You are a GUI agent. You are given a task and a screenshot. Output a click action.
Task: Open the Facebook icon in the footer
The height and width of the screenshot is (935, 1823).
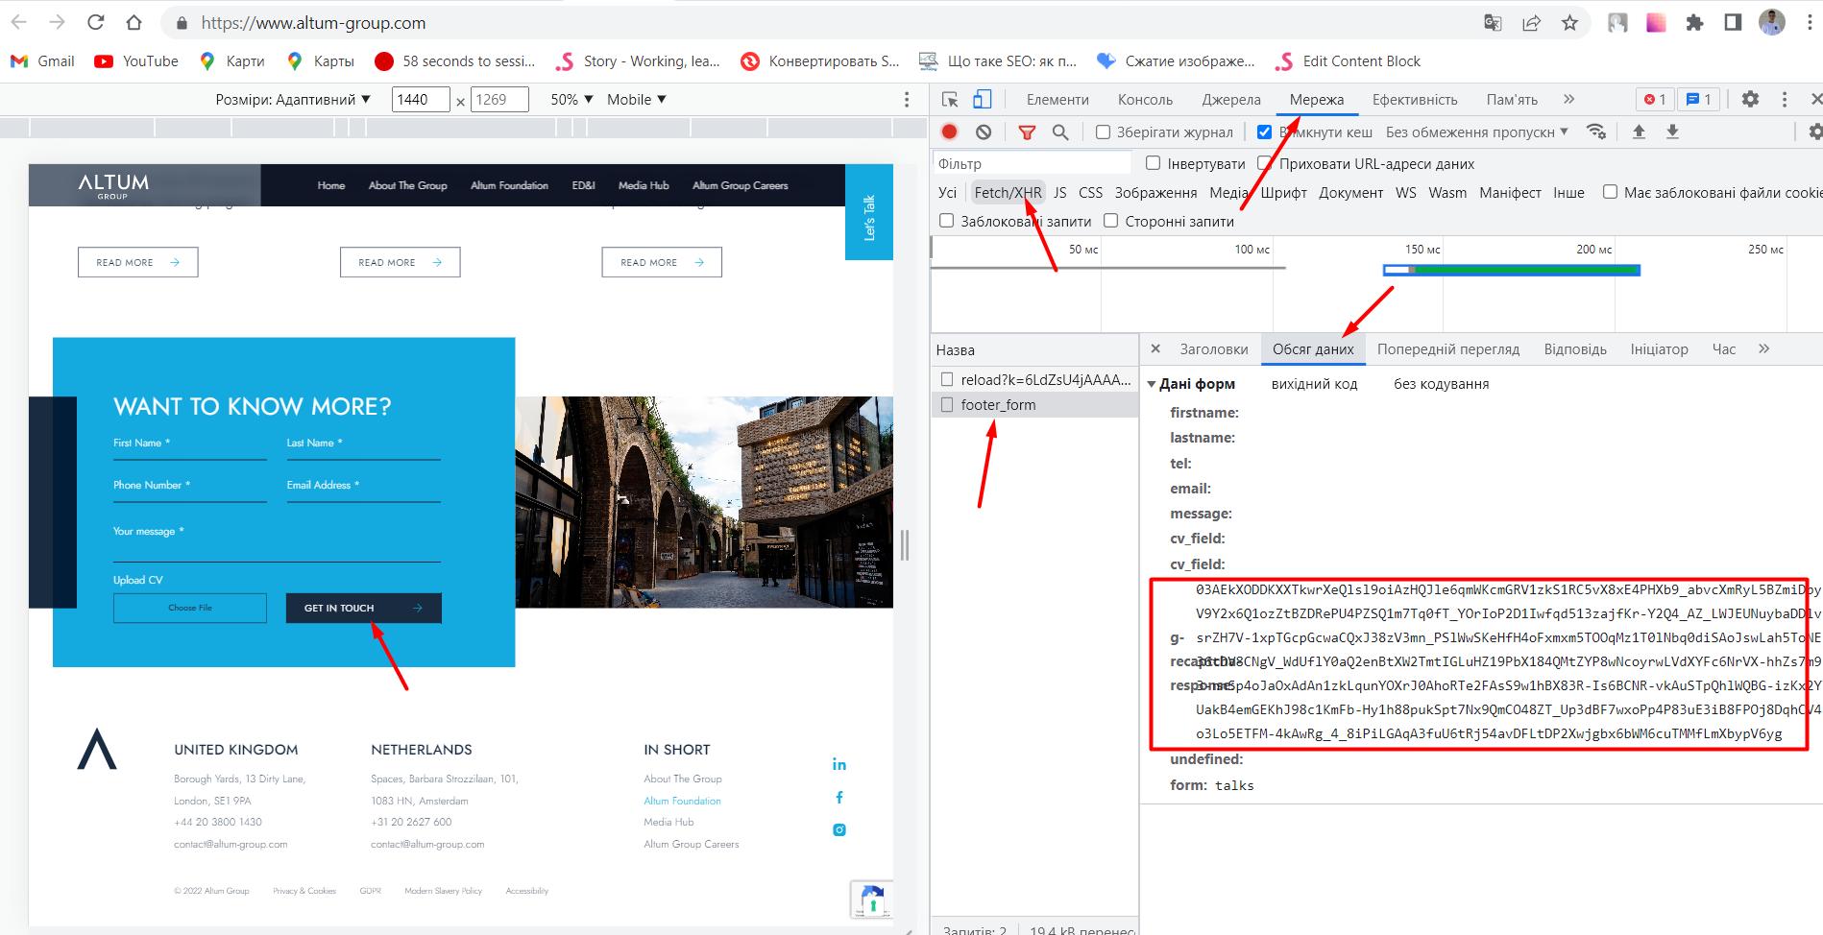click(839, 797)
